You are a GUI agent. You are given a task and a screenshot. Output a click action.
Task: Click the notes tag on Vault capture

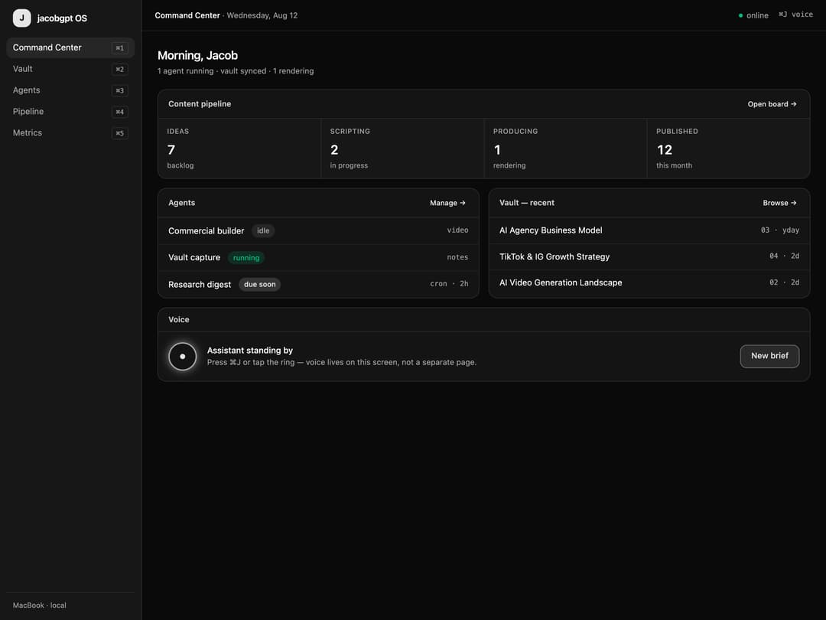click(457, 257)
